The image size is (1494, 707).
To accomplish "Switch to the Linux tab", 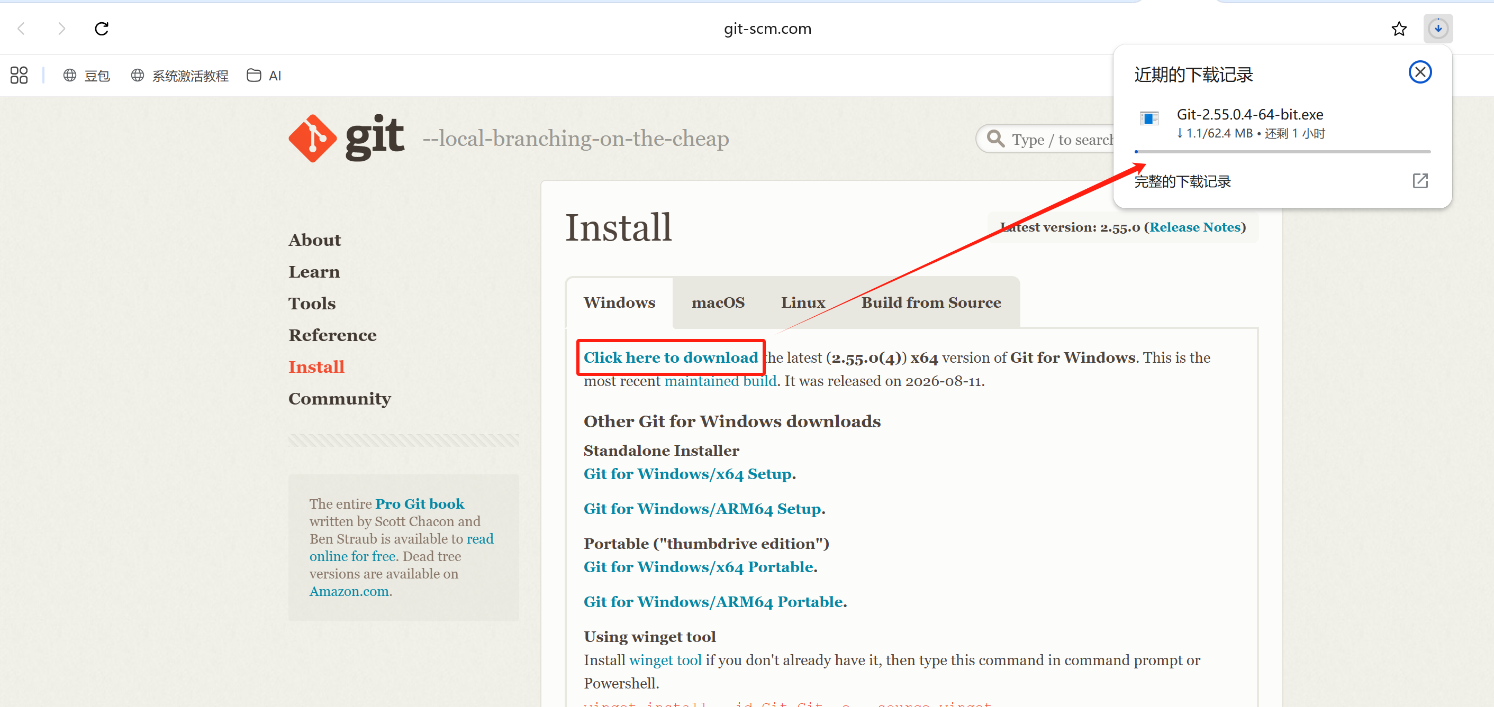I will (803, 302).
